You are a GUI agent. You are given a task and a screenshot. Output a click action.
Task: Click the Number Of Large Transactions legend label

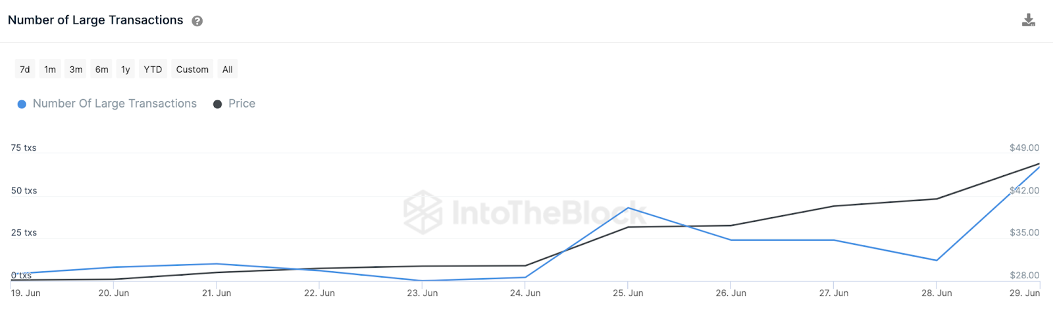click(115, 104)
